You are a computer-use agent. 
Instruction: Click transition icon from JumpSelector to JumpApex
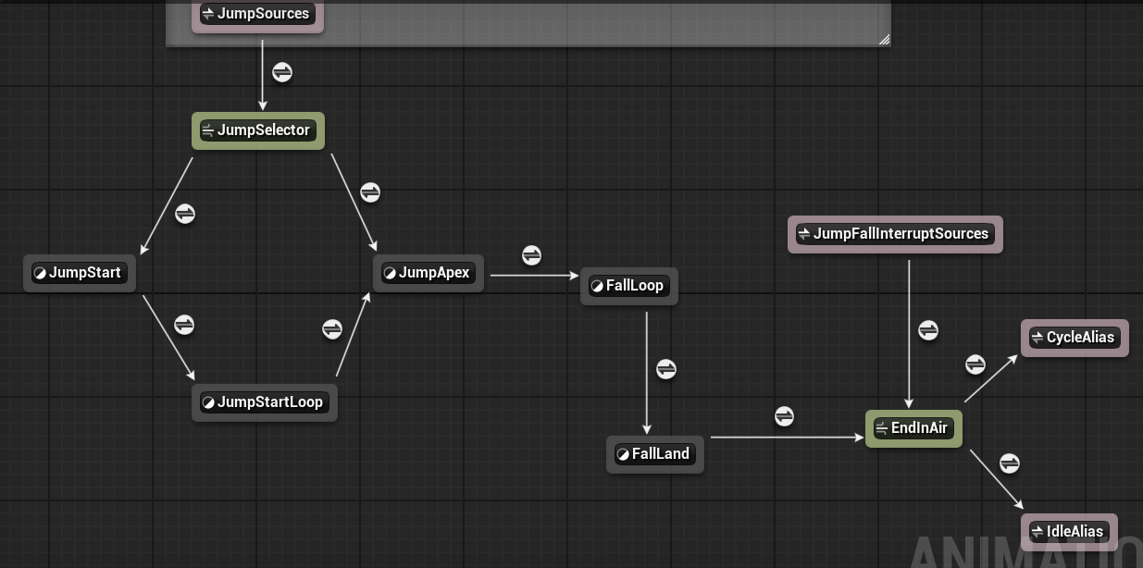click(370, 192)
